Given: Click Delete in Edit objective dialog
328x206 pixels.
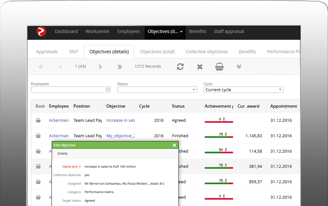Looking at the screenshot, I should 63,154.
